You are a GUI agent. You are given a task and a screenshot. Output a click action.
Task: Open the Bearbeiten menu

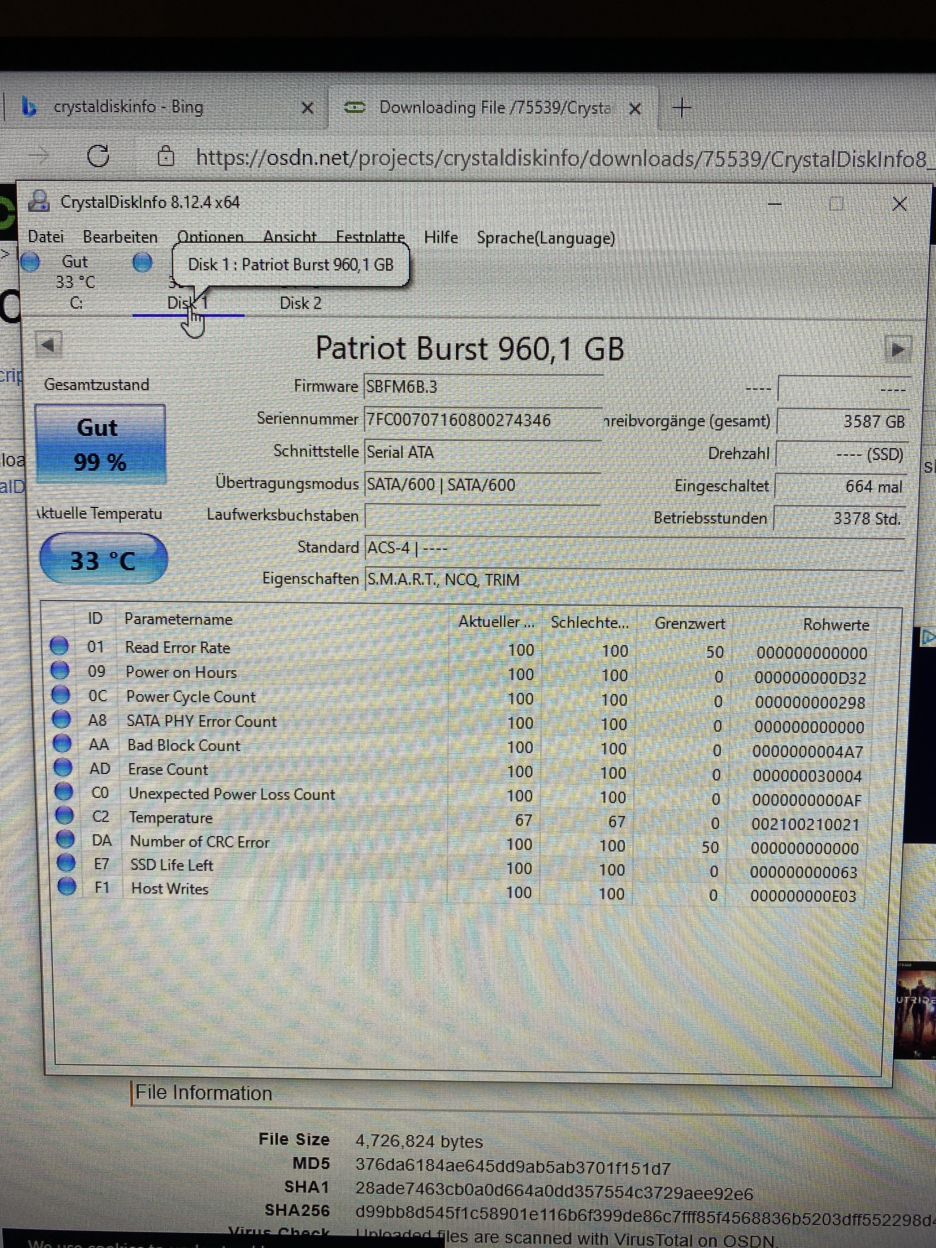(x=120, y=237)
